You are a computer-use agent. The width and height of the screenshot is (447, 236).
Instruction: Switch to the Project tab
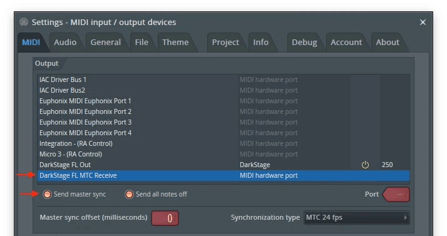pyautogui.click(x=225, y=43)
